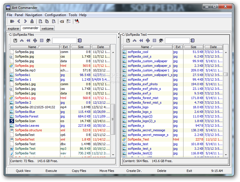Switch to the explorer tab

coord(14,29)
